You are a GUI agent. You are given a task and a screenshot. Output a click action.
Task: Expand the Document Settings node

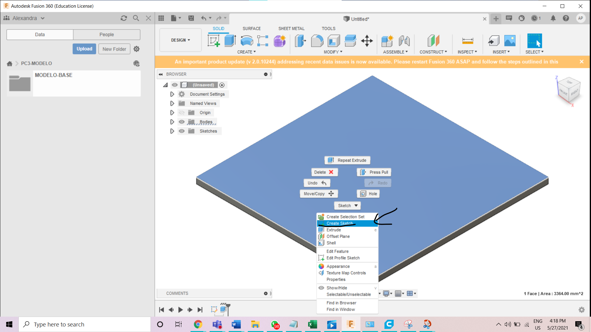[x=172, y=94]
